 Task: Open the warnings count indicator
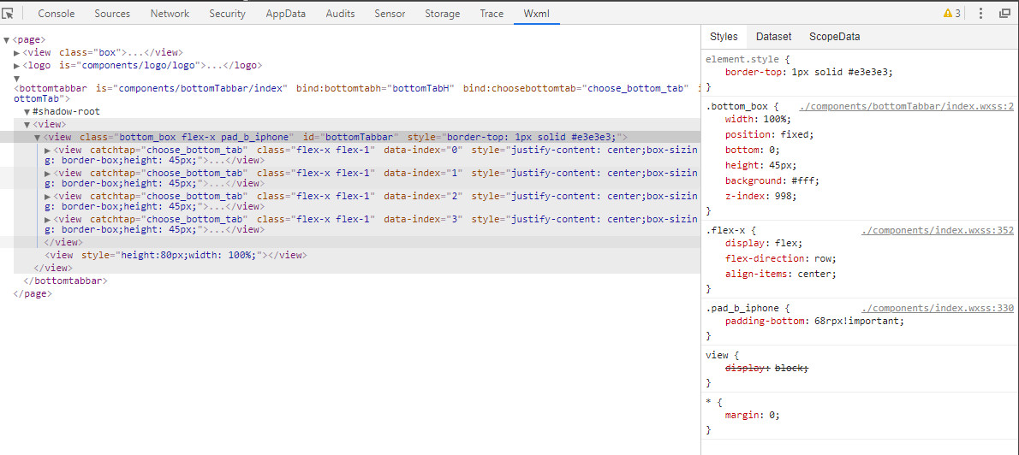(951, 14)
